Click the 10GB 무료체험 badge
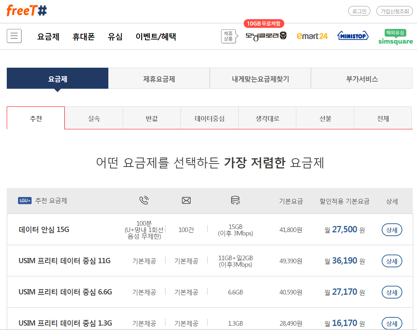Image resolution: width=417 pixels, height=332 pixels. (264, 23)
